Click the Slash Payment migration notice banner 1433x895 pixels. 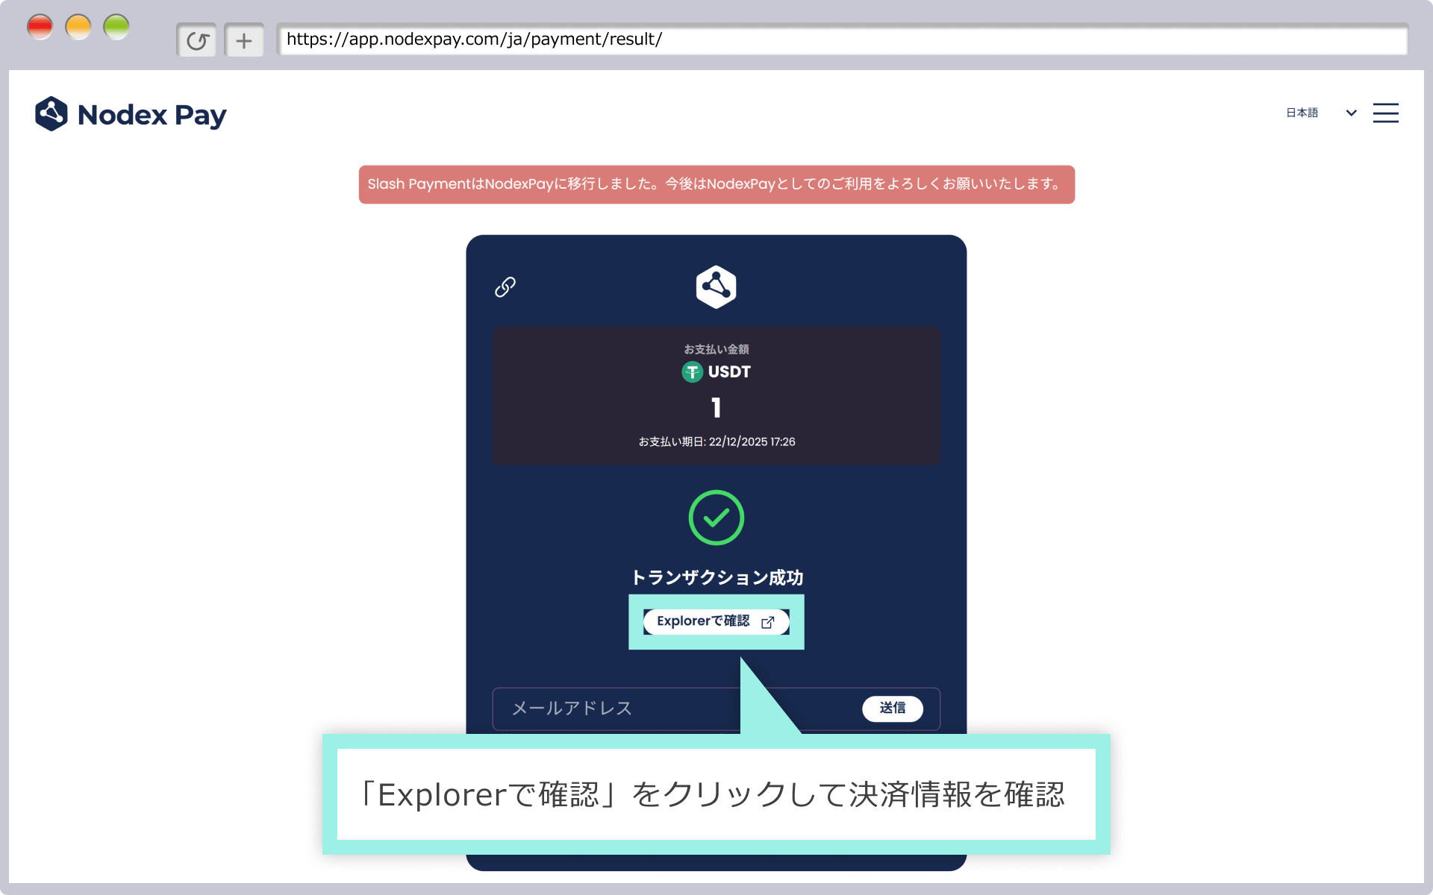715,184
